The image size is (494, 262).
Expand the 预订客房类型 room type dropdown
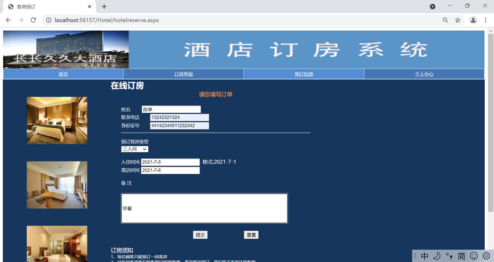135,149
